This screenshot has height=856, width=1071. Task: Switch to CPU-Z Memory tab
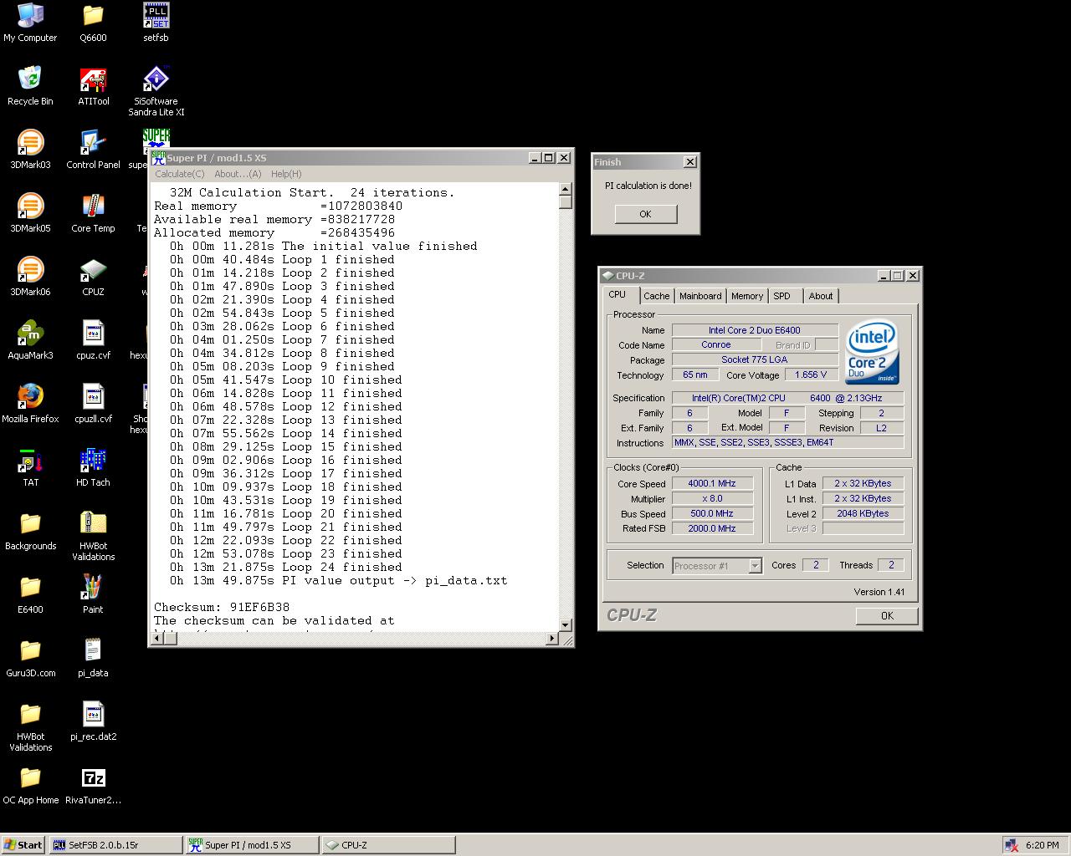747,296
